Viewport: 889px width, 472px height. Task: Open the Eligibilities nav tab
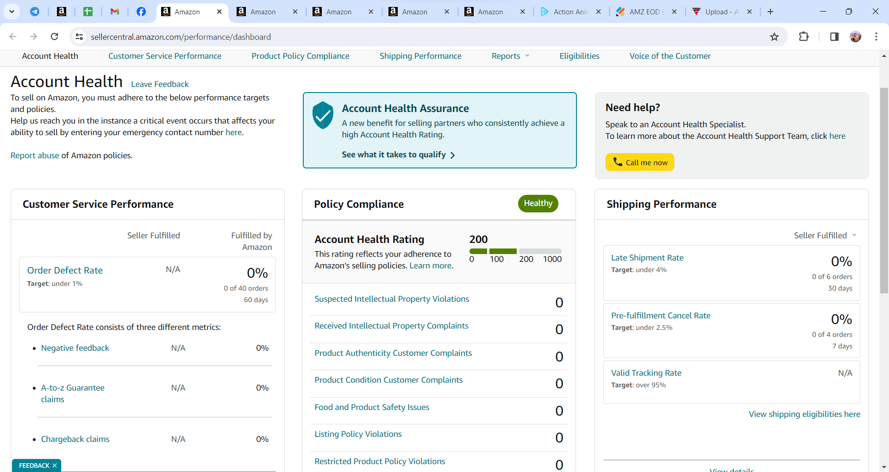point(579,56)
